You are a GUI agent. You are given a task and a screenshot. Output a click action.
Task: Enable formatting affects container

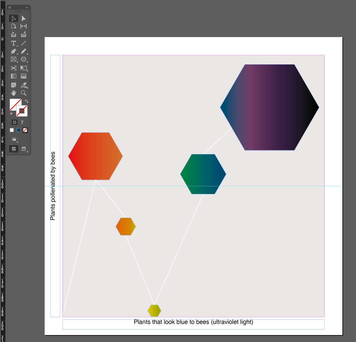pos(15,122)
